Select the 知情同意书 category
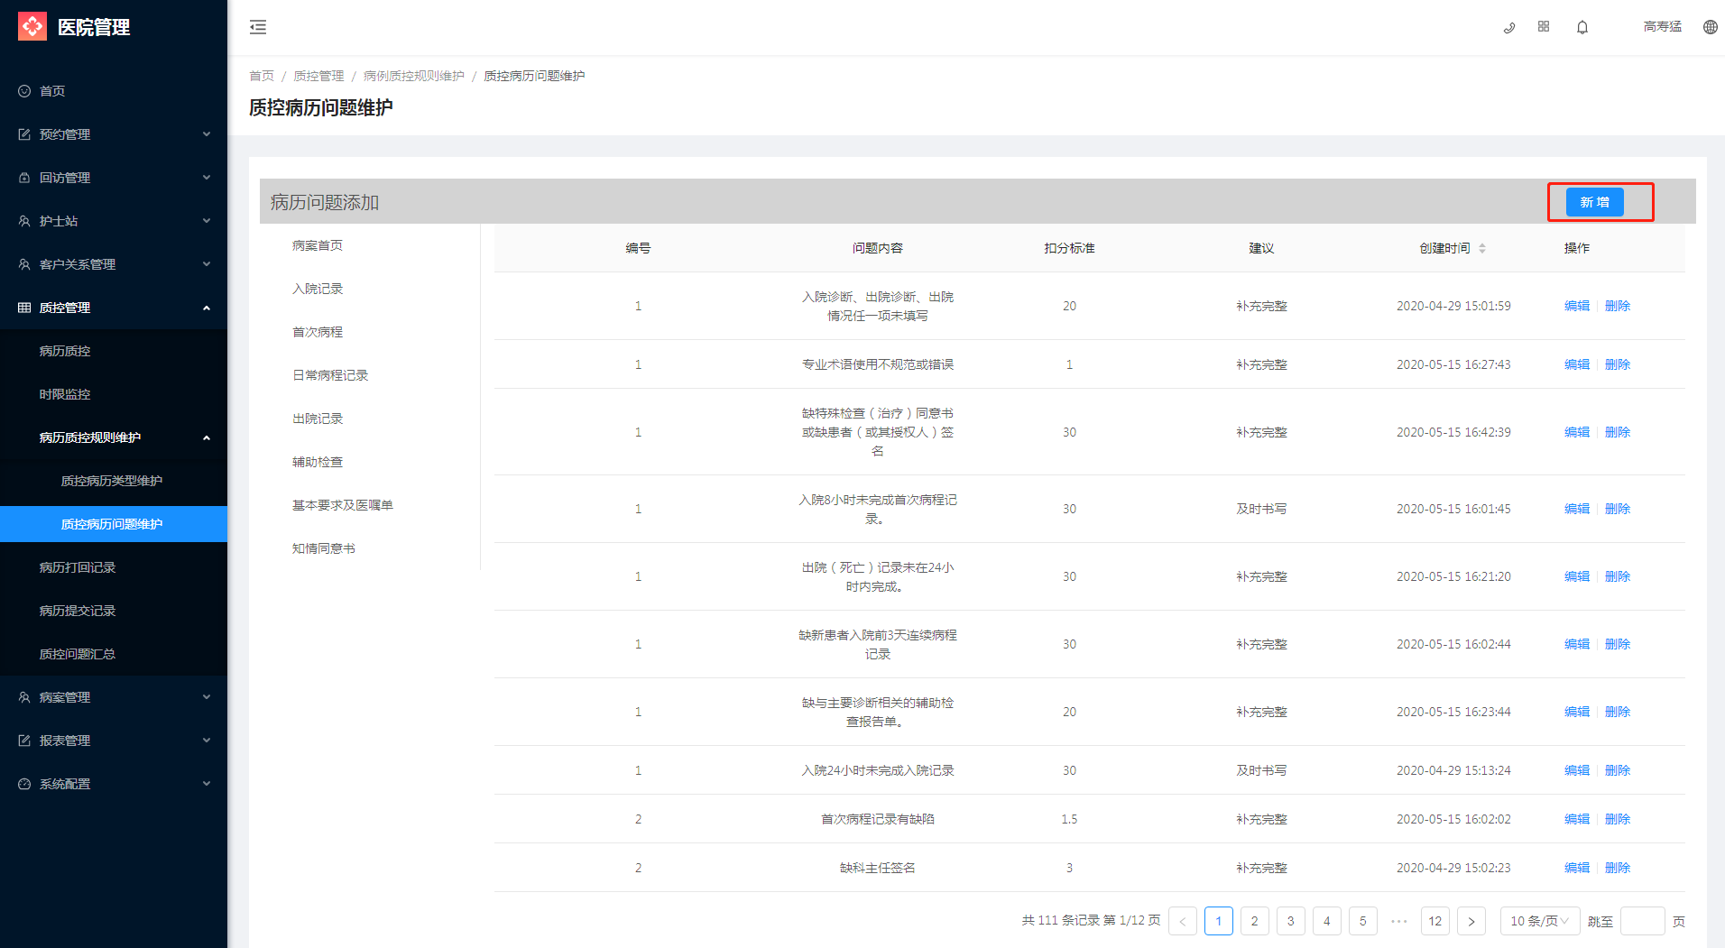 324,548
